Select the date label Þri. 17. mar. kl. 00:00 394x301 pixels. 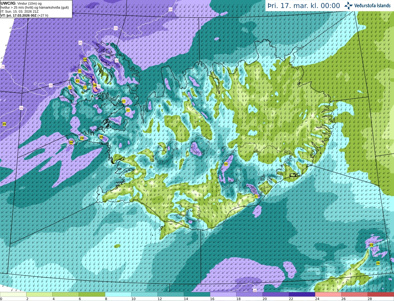click(304, 6)
